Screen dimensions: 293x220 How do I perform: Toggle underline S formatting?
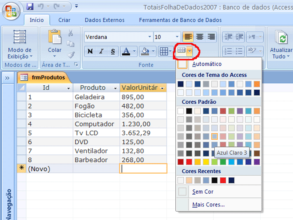(x=113, y=51)
